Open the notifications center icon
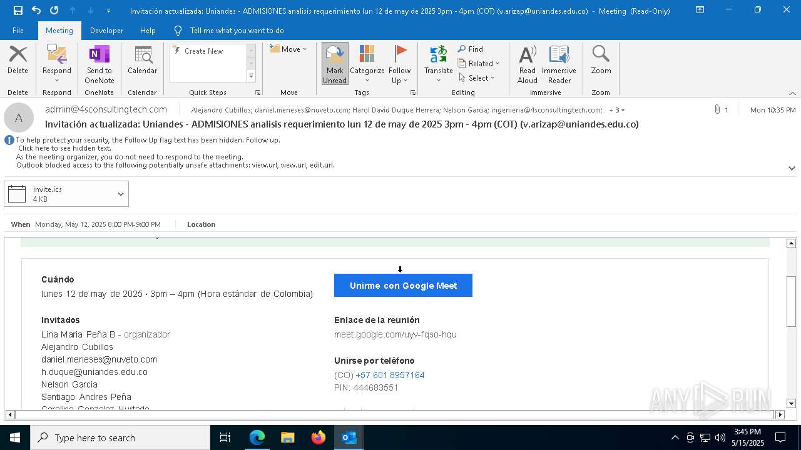The width and height of the screenshot is (801, 450). tap(780, 437)
